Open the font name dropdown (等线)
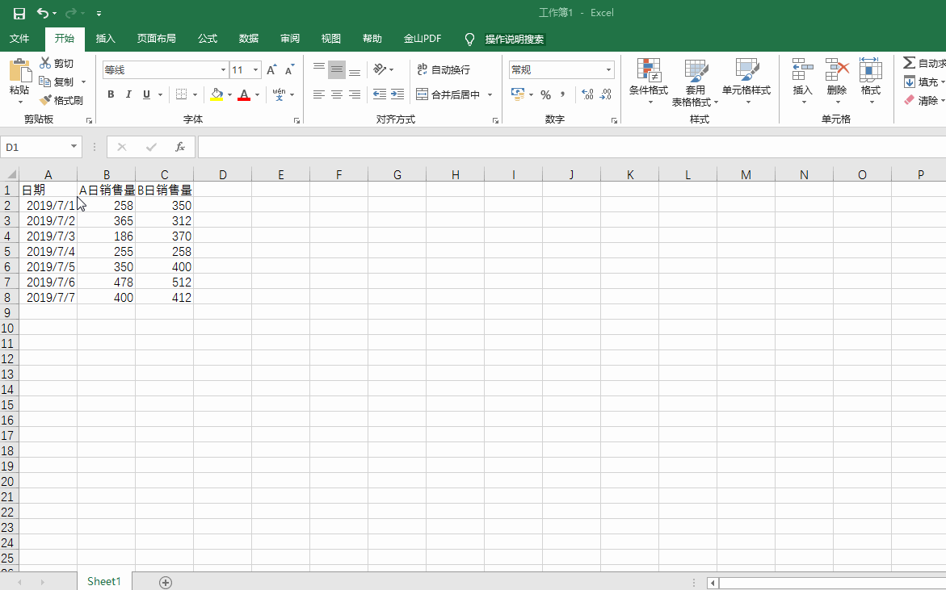 click(224, 70)
